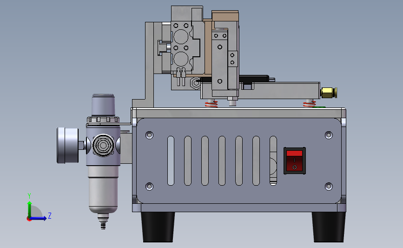Click the round pressure gauge dial

[67, 145]
